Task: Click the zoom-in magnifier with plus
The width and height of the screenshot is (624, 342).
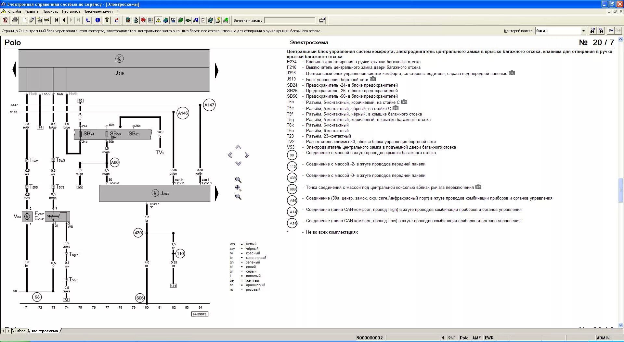Action: 238,188
